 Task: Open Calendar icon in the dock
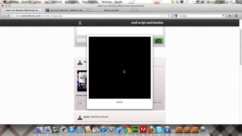(x=95, y=130)
